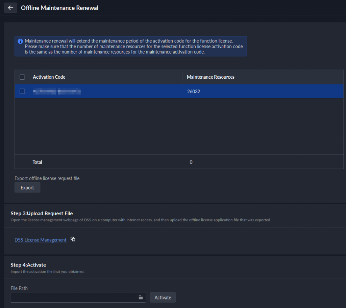This screenshot has height=308, width=346.
Task: Toggle the select-all checkbox in the table header
Action: click(22, 77)
